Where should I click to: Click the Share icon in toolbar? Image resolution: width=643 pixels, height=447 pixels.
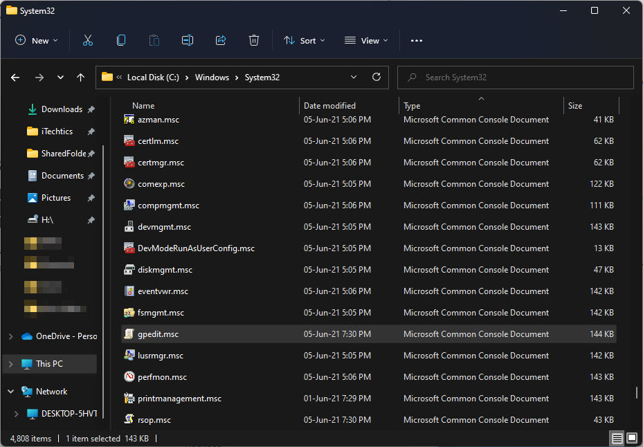click(221, 40)
